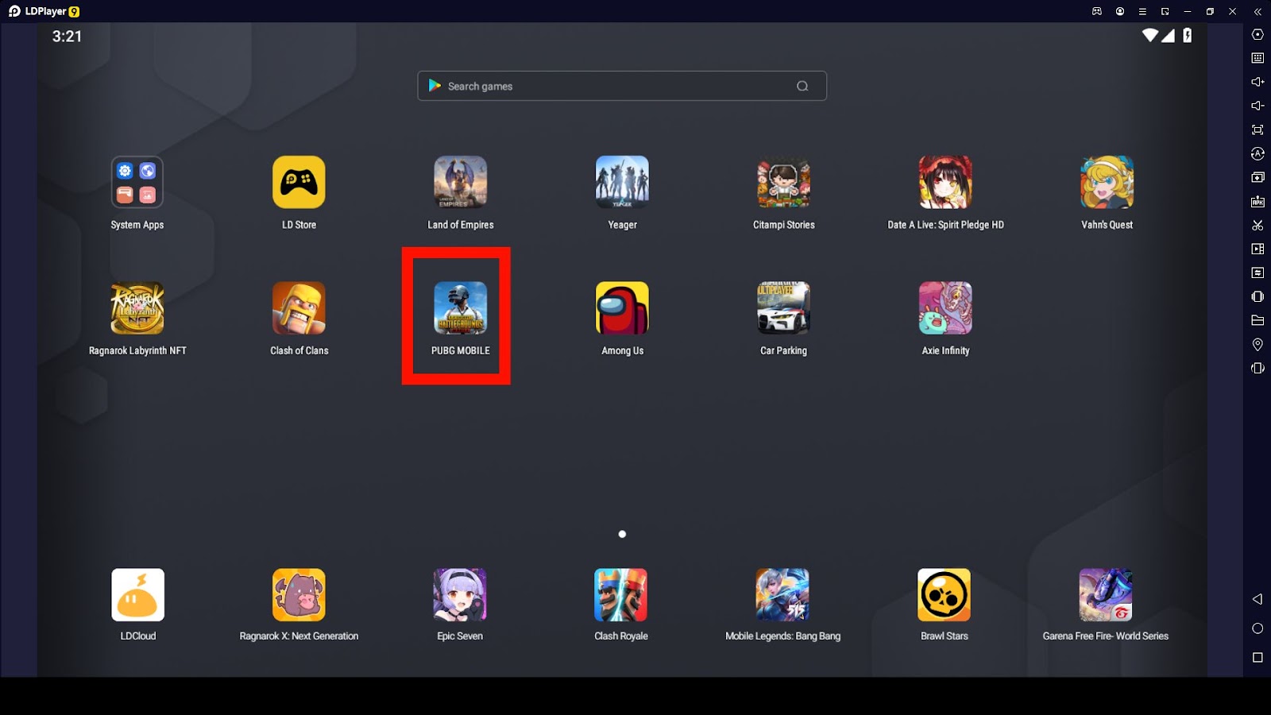This screenshot has height=715, width=1271.
Task: Open the video recorder sidebar icon
Action: point(1257,249)
